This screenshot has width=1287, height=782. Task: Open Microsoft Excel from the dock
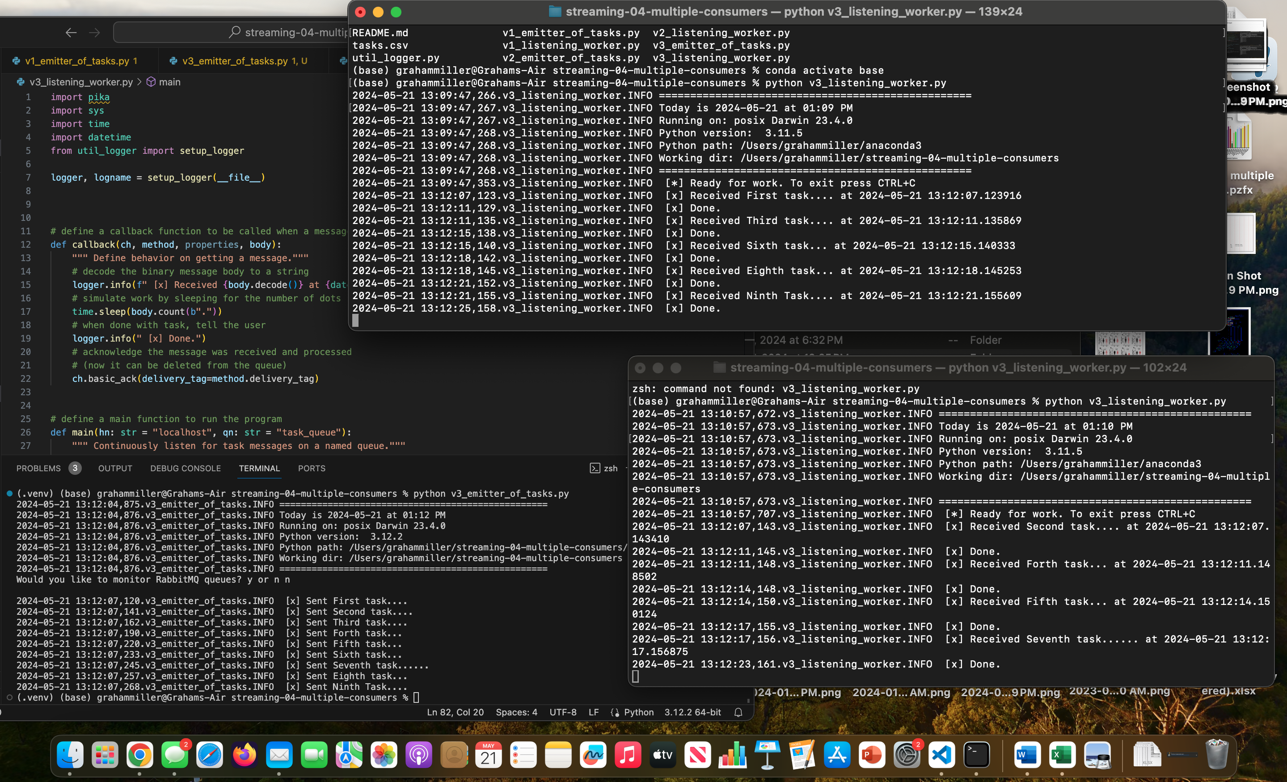click(x=1062, y=754)
